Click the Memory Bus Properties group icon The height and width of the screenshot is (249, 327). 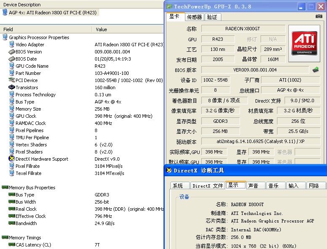tap(5, 187)
